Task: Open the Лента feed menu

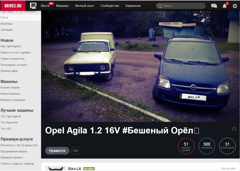Action: tap(45, 6)
